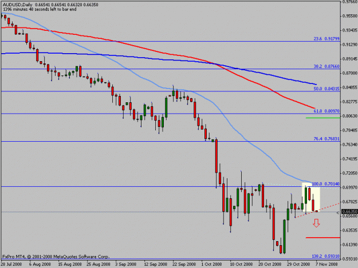The image size is (358, 268).
Task: Click the '22 Sep 2008' date label
Action: click(x=184, y=264)
